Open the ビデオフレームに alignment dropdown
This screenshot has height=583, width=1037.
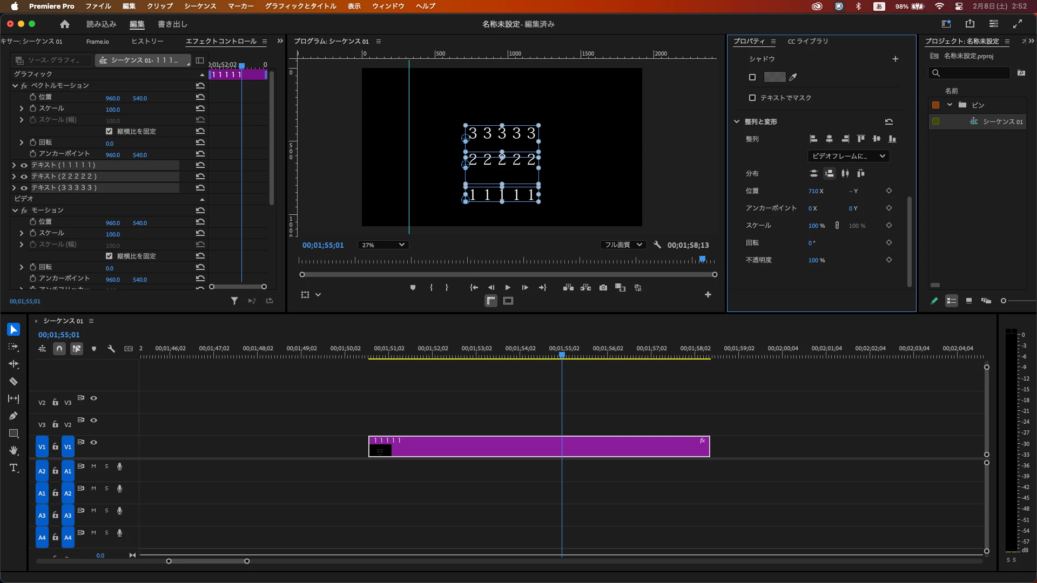pos(848,156)
